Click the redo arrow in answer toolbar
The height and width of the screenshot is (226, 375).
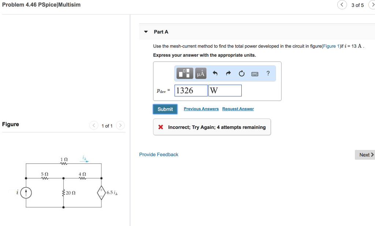(x=228, y=73)
